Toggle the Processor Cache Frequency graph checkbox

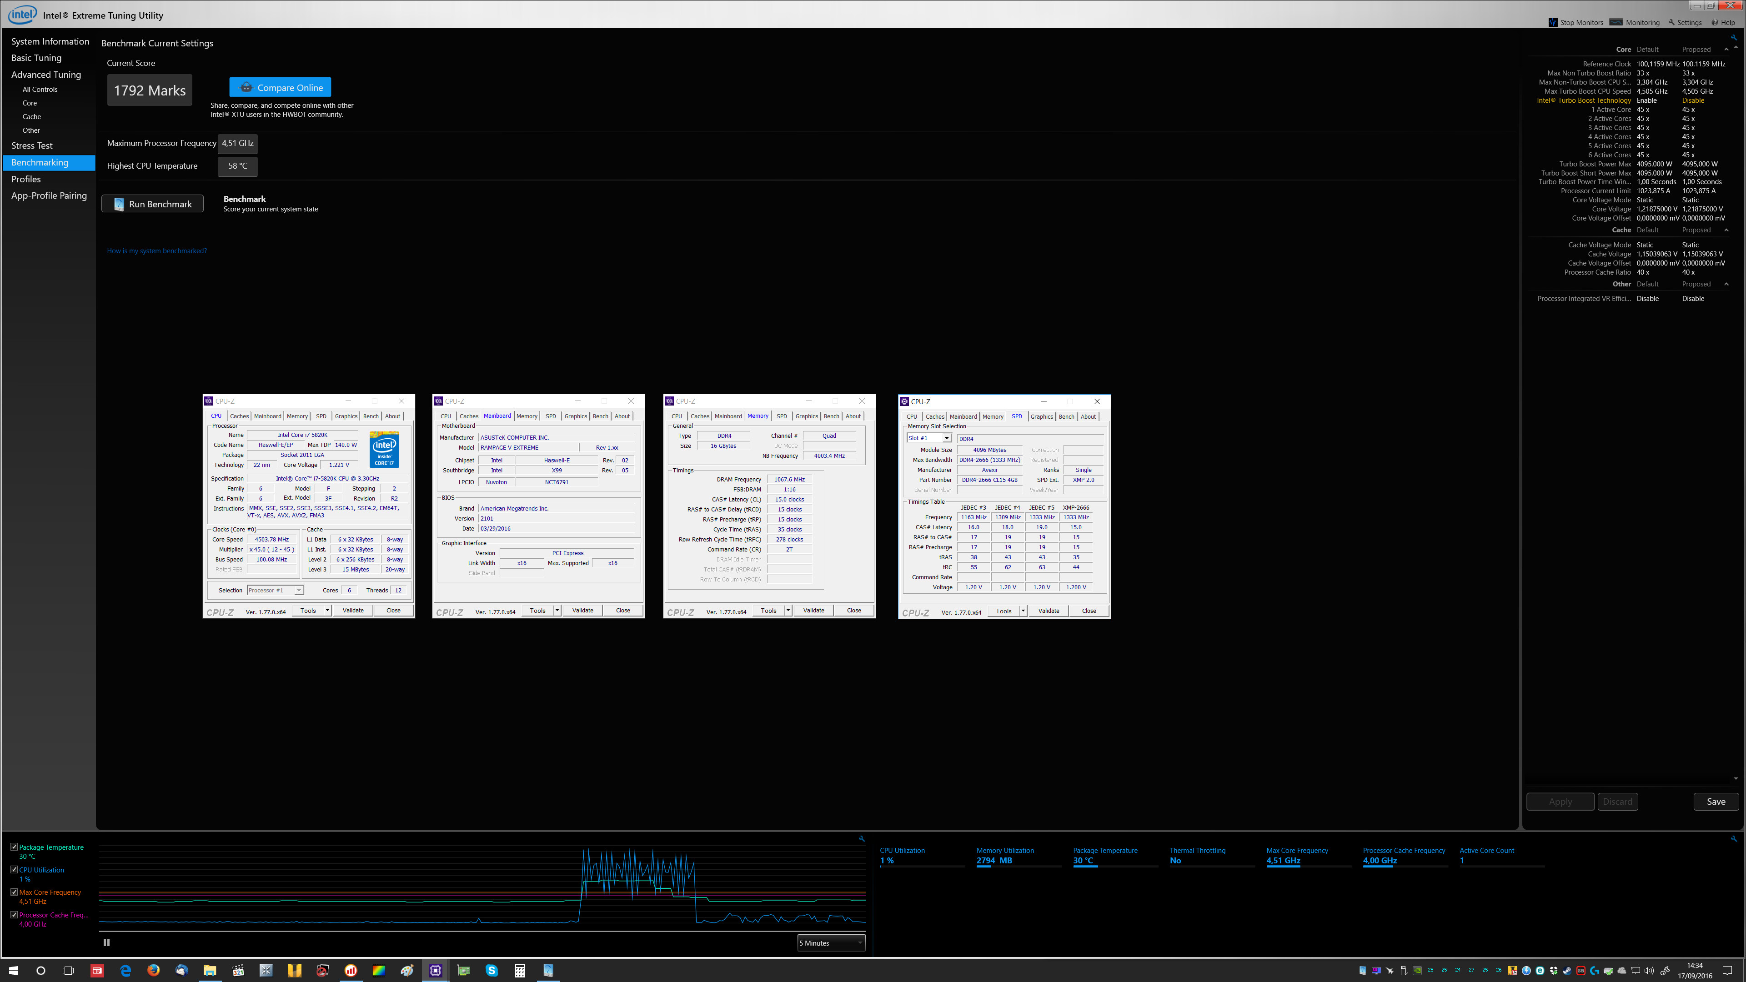pyautogui.click(x=14, y=914)
